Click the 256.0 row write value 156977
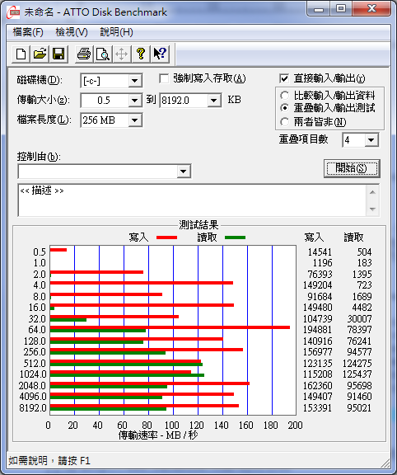Viewport: 397px width, 475px height. pos(317,352)
